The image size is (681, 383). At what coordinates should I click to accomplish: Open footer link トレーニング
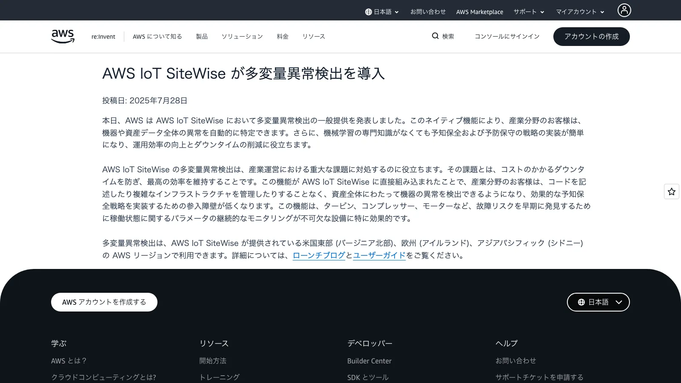[x=220, y=377]
